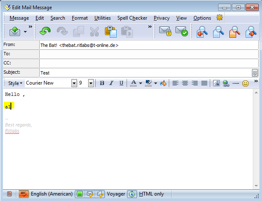Open the Courier New font dropdown
The height and width of the screenshot is (201, 262).
(x=74, y=83)
